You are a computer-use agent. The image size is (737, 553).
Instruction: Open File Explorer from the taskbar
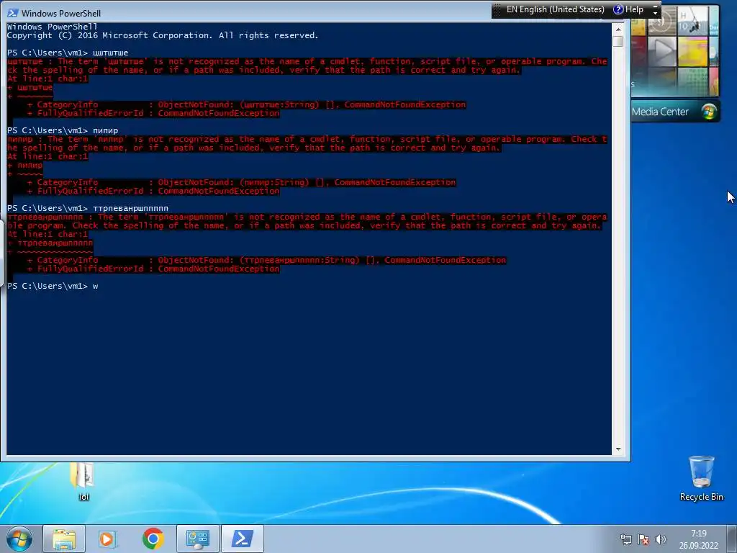pyautogui.click(x=64, y=539)
